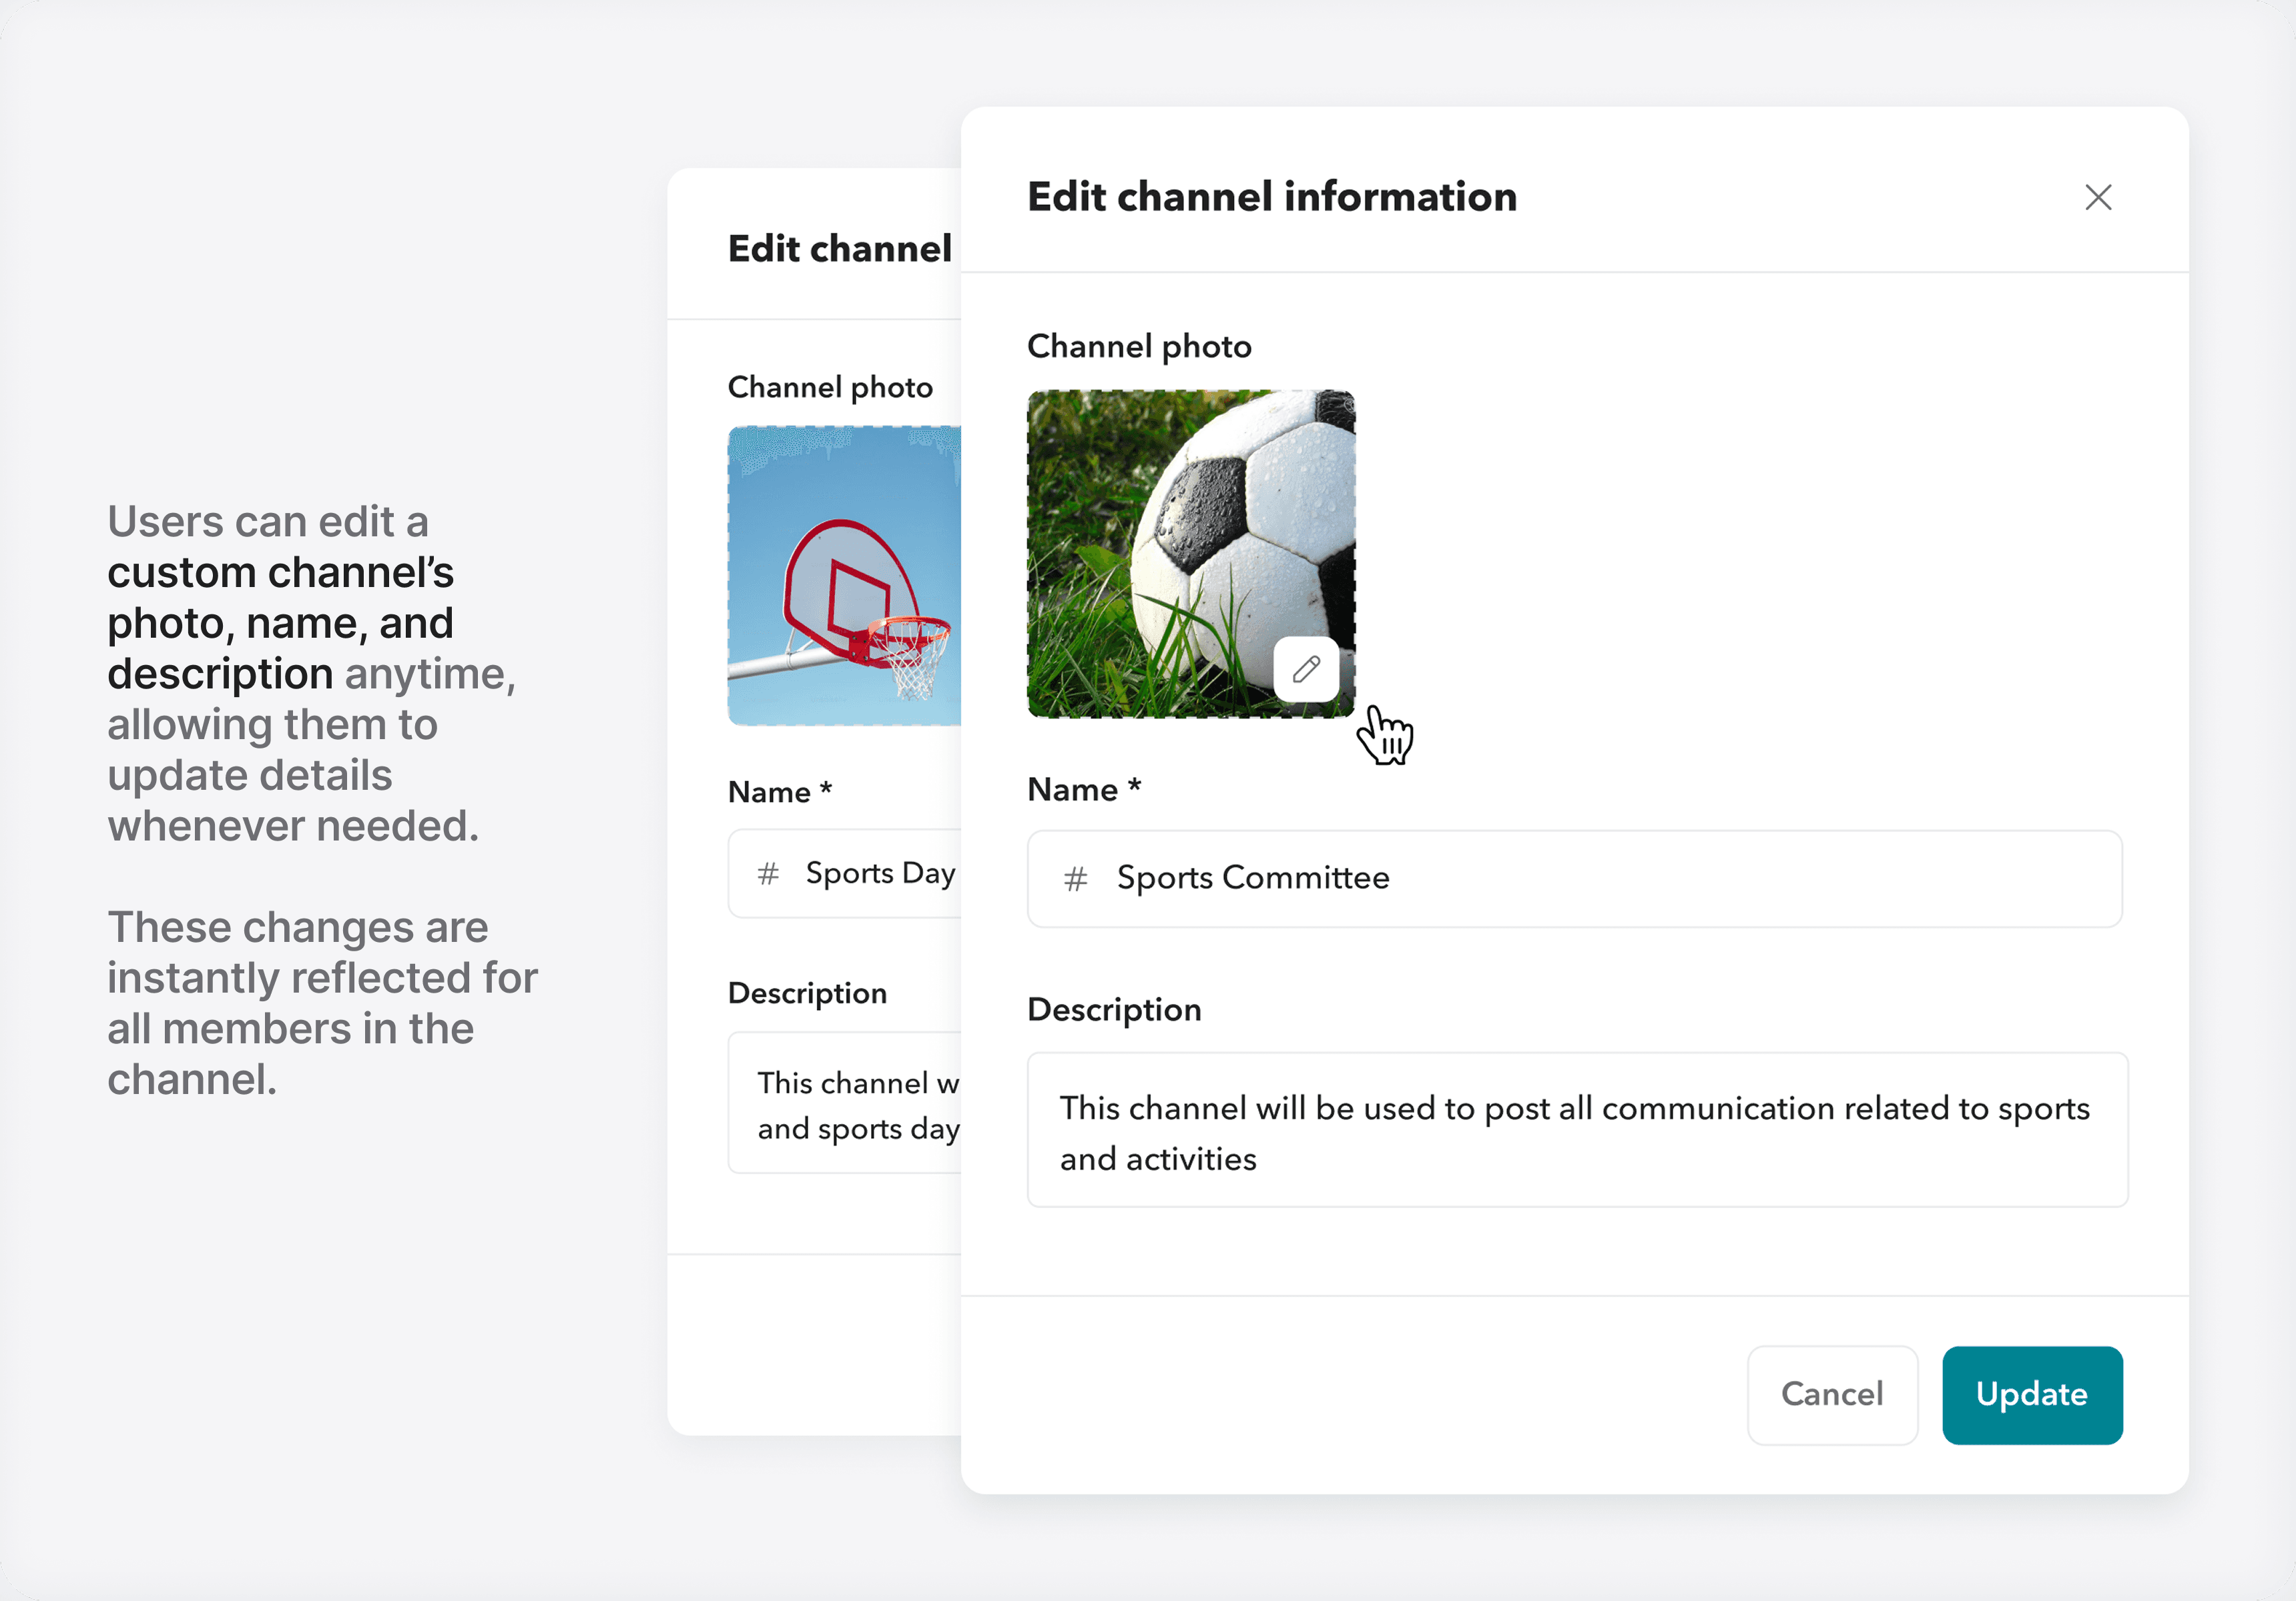
Task: Close the Edit channel information dialog
Action: tap(2098, 197)
